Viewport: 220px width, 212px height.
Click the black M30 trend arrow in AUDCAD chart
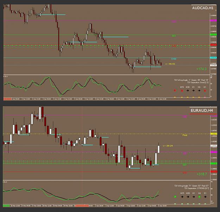coord(188,91)
